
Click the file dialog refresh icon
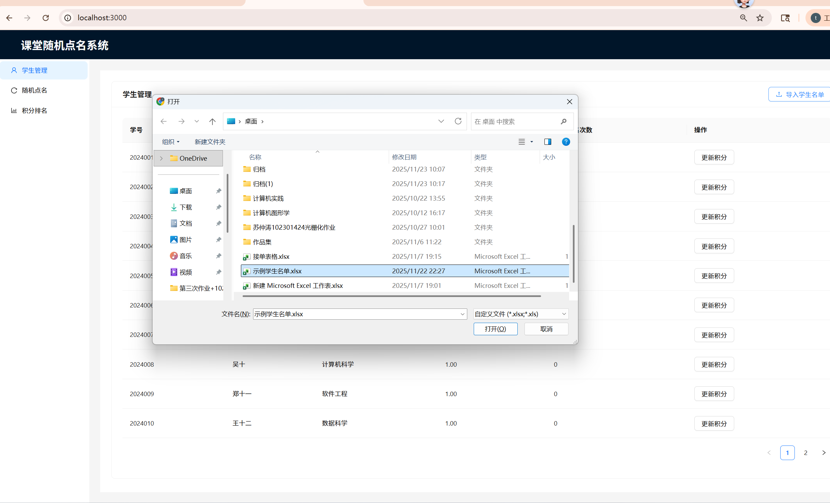tap(458, 121)
